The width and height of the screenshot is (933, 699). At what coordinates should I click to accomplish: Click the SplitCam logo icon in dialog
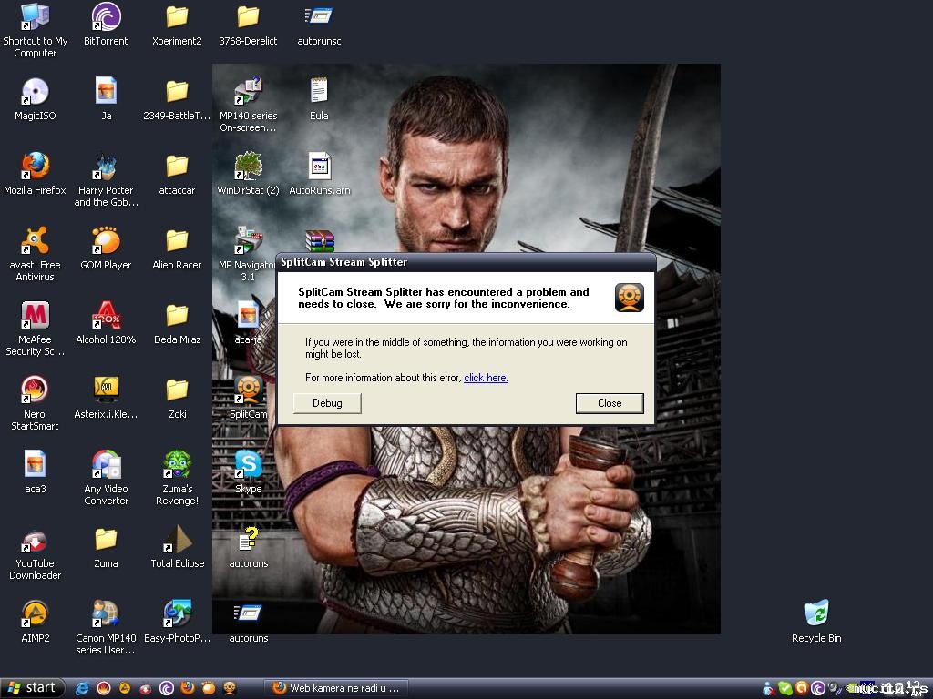(629, 298)
